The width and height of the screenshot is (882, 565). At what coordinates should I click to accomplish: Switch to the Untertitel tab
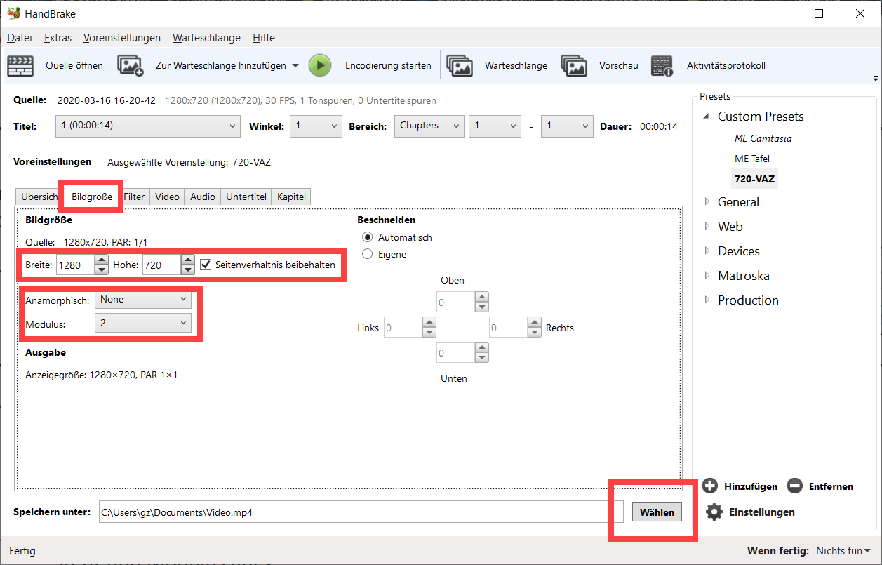coord(246,197)
